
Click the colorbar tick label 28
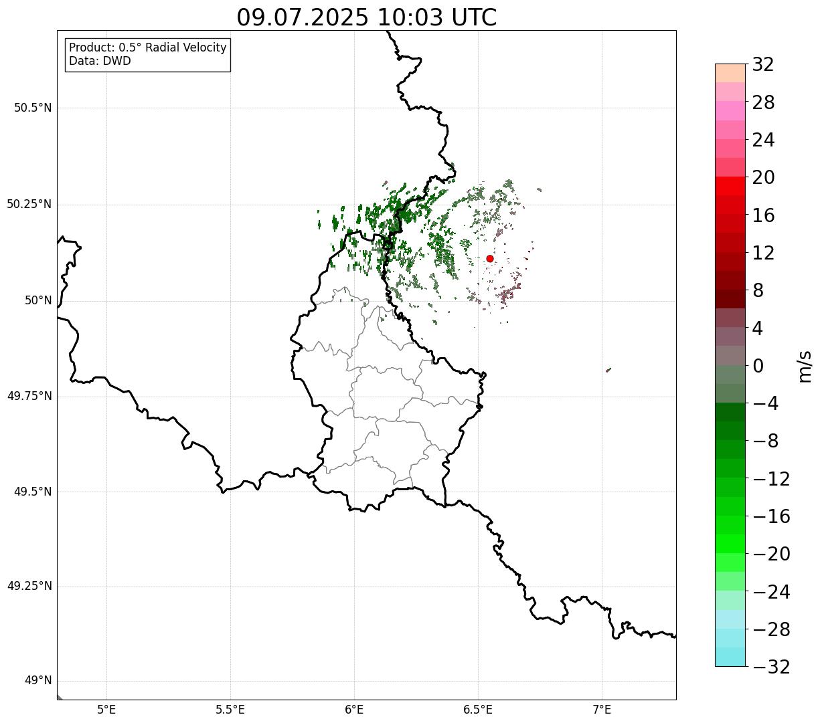tap(764, 103)
